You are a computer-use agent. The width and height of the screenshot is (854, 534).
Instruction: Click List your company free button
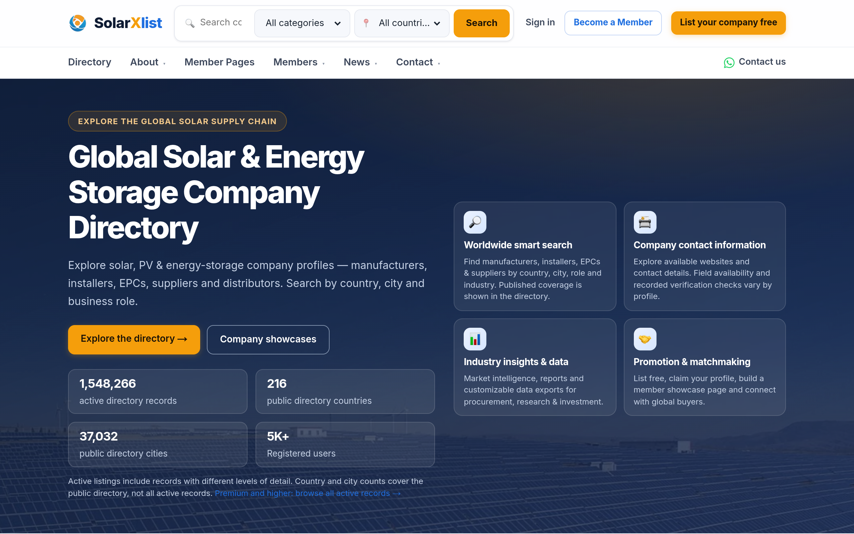tap(728, 23)
